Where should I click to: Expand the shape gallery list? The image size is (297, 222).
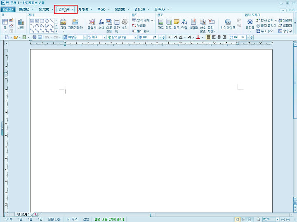point(56,30)
